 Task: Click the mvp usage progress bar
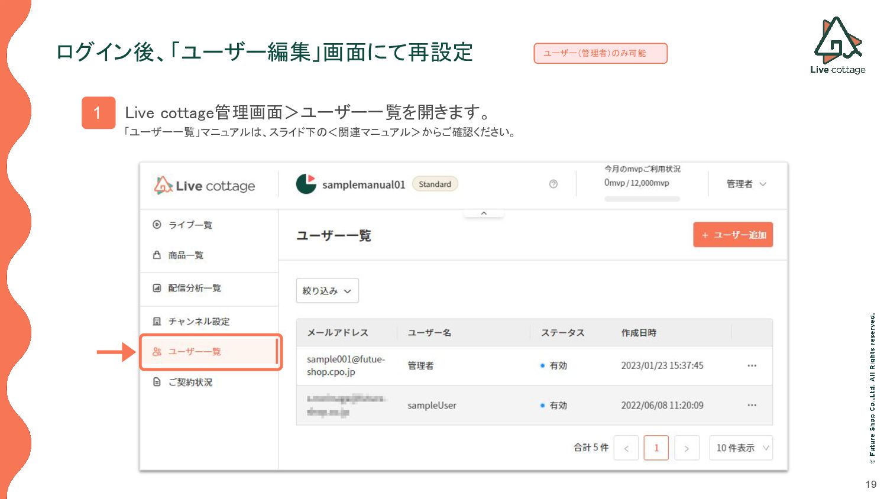point(642,199)
